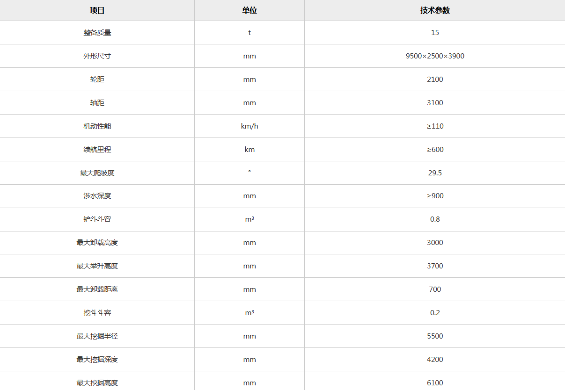The image size is (565, 390).
Task: Select the 最大挖掘深度 label
Action: (x=97, y=360)
